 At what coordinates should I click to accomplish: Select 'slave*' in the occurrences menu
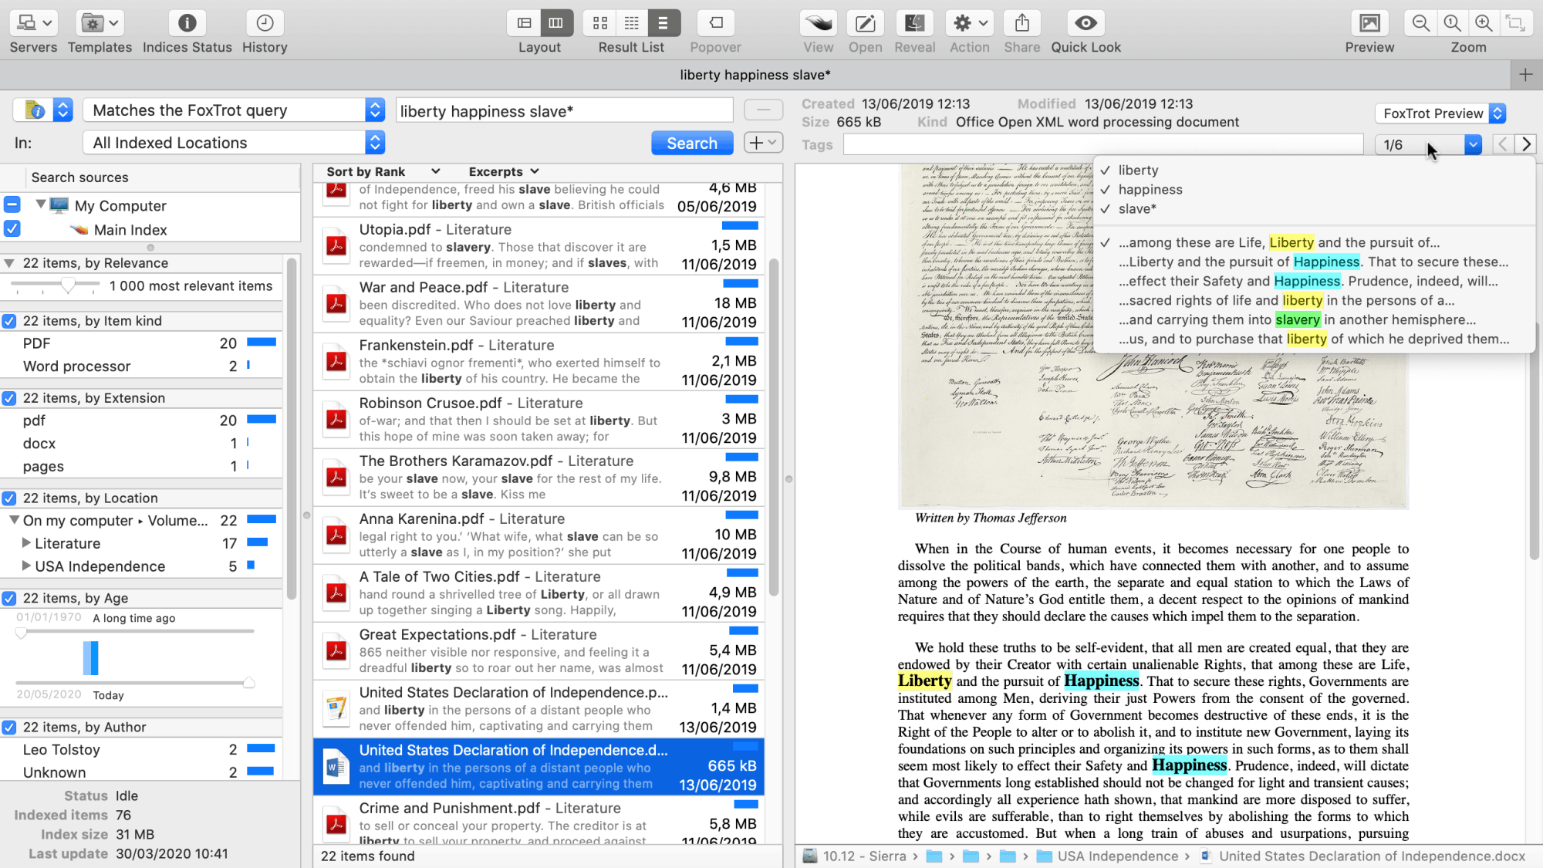click(x=1137, y=208)
